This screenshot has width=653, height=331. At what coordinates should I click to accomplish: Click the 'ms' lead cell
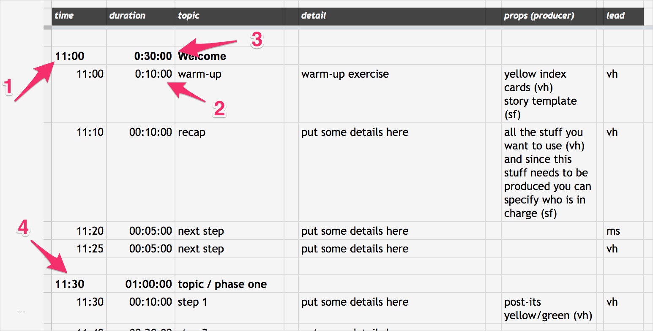[x=613, y=231]
